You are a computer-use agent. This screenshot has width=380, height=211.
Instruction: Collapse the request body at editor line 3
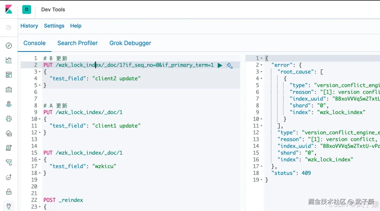coord(40,72)
